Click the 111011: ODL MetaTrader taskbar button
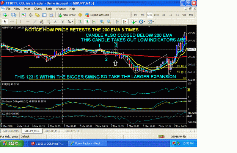Viewport: 237px width, 153px height. [48, 144]
